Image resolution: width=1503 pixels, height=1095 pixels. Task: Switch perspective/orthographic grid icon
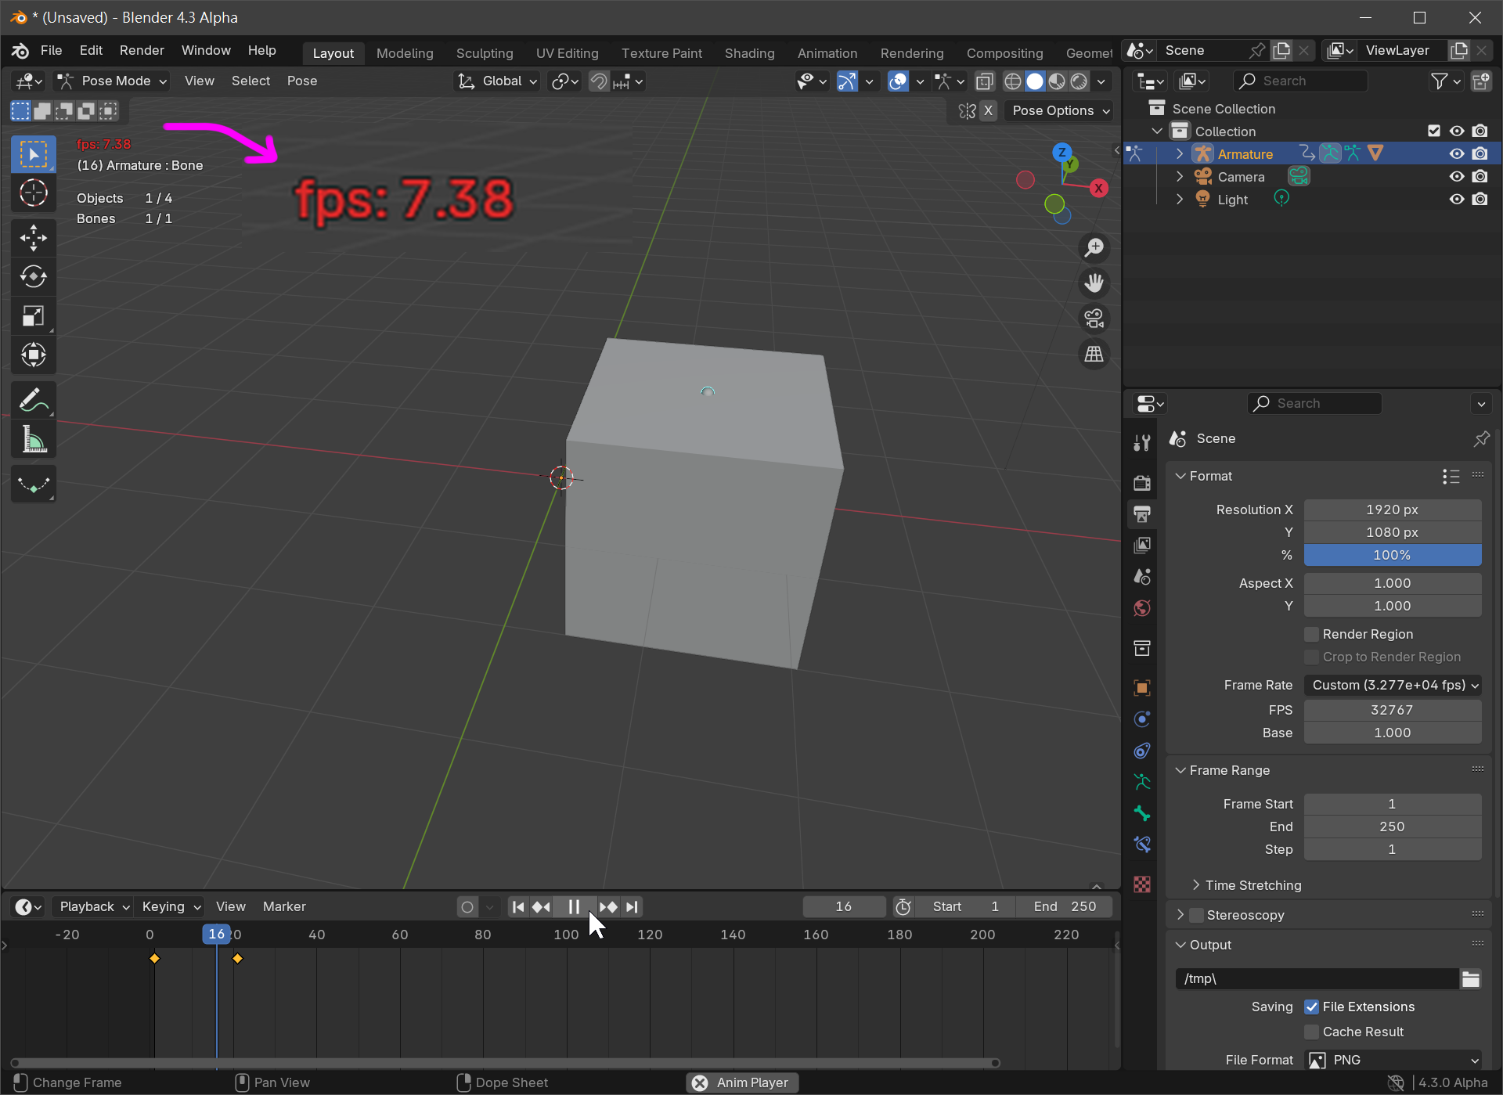[x=1094, y=355]
